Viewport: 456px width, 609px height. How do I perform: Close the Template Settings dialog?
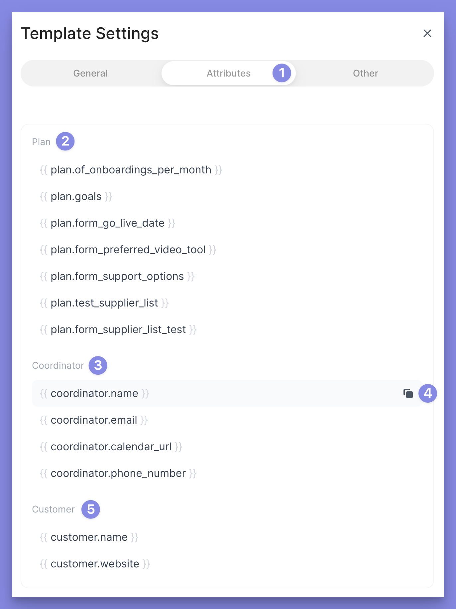click(x=427, y=33)
